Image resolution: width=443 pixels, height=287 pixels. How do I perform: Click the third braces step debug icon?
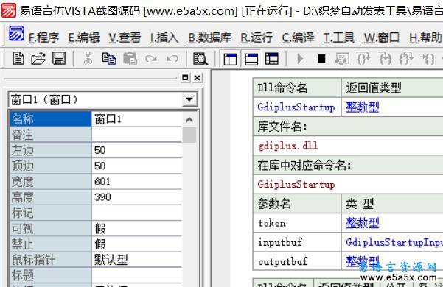[x=406, y=59]
